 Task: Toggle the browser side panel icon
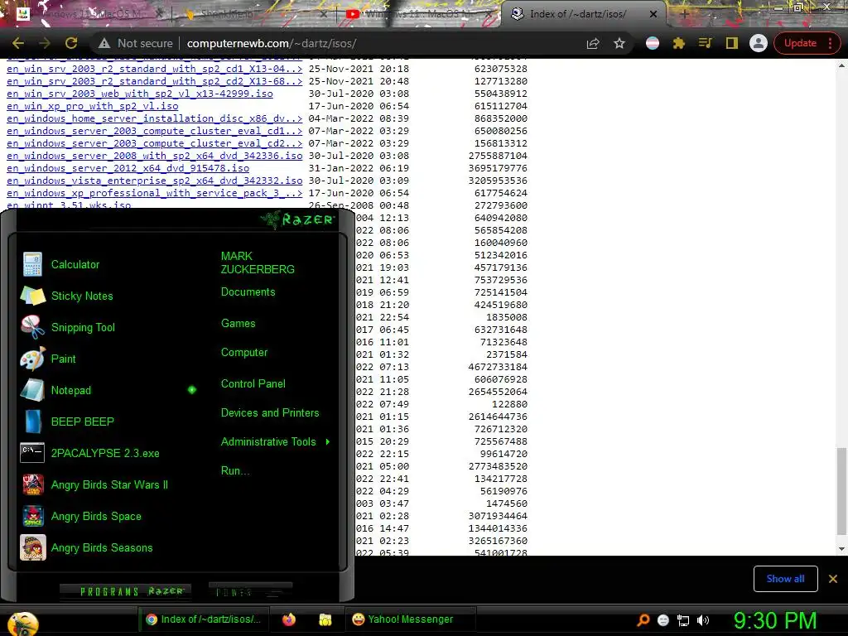[x=732, y=43]
